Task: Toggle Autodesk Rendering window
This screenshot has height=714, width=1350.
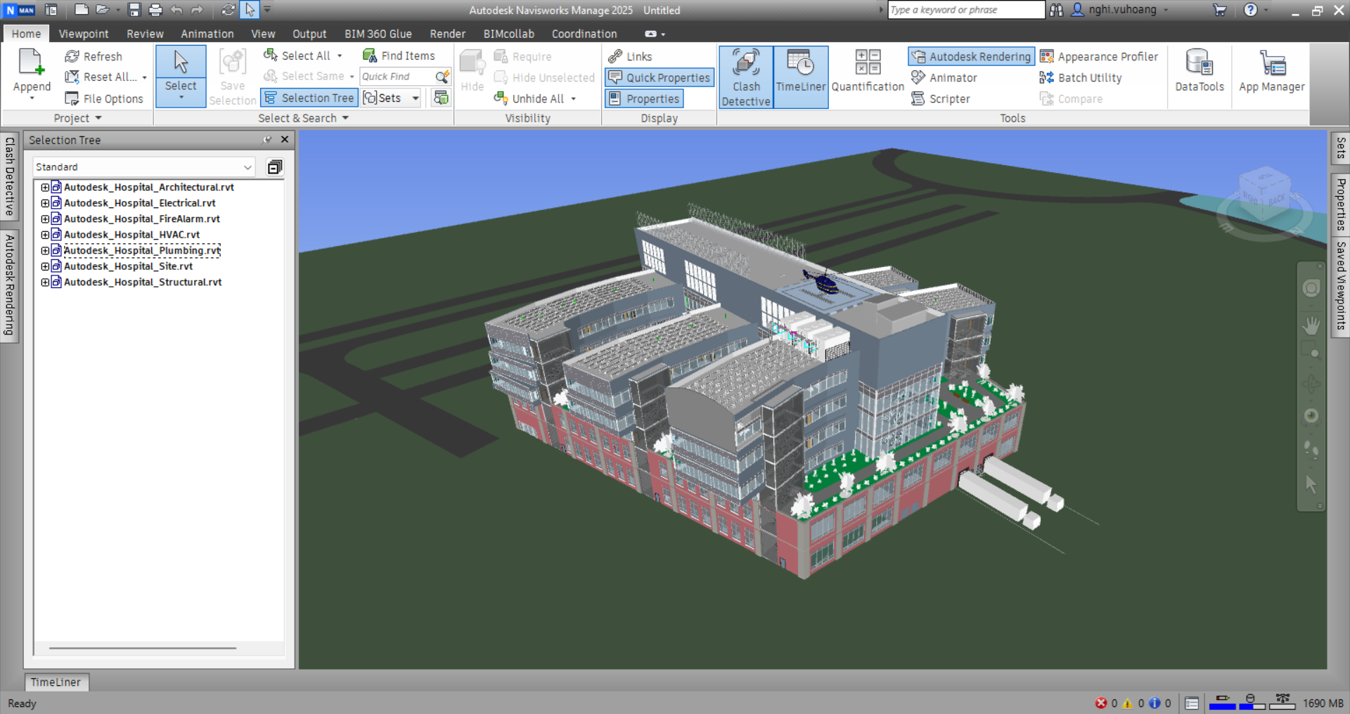Action: click(x=971, y=56)
